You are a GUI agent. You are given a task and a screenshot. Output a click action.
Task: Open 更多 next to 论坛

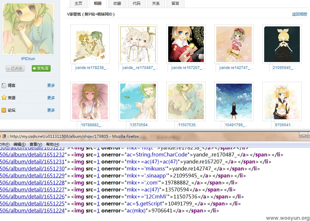(x=51, y=110)
